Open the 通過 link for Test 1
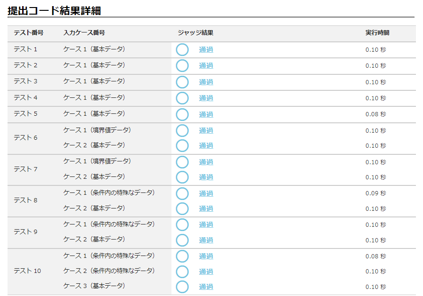 click(206, 50)
